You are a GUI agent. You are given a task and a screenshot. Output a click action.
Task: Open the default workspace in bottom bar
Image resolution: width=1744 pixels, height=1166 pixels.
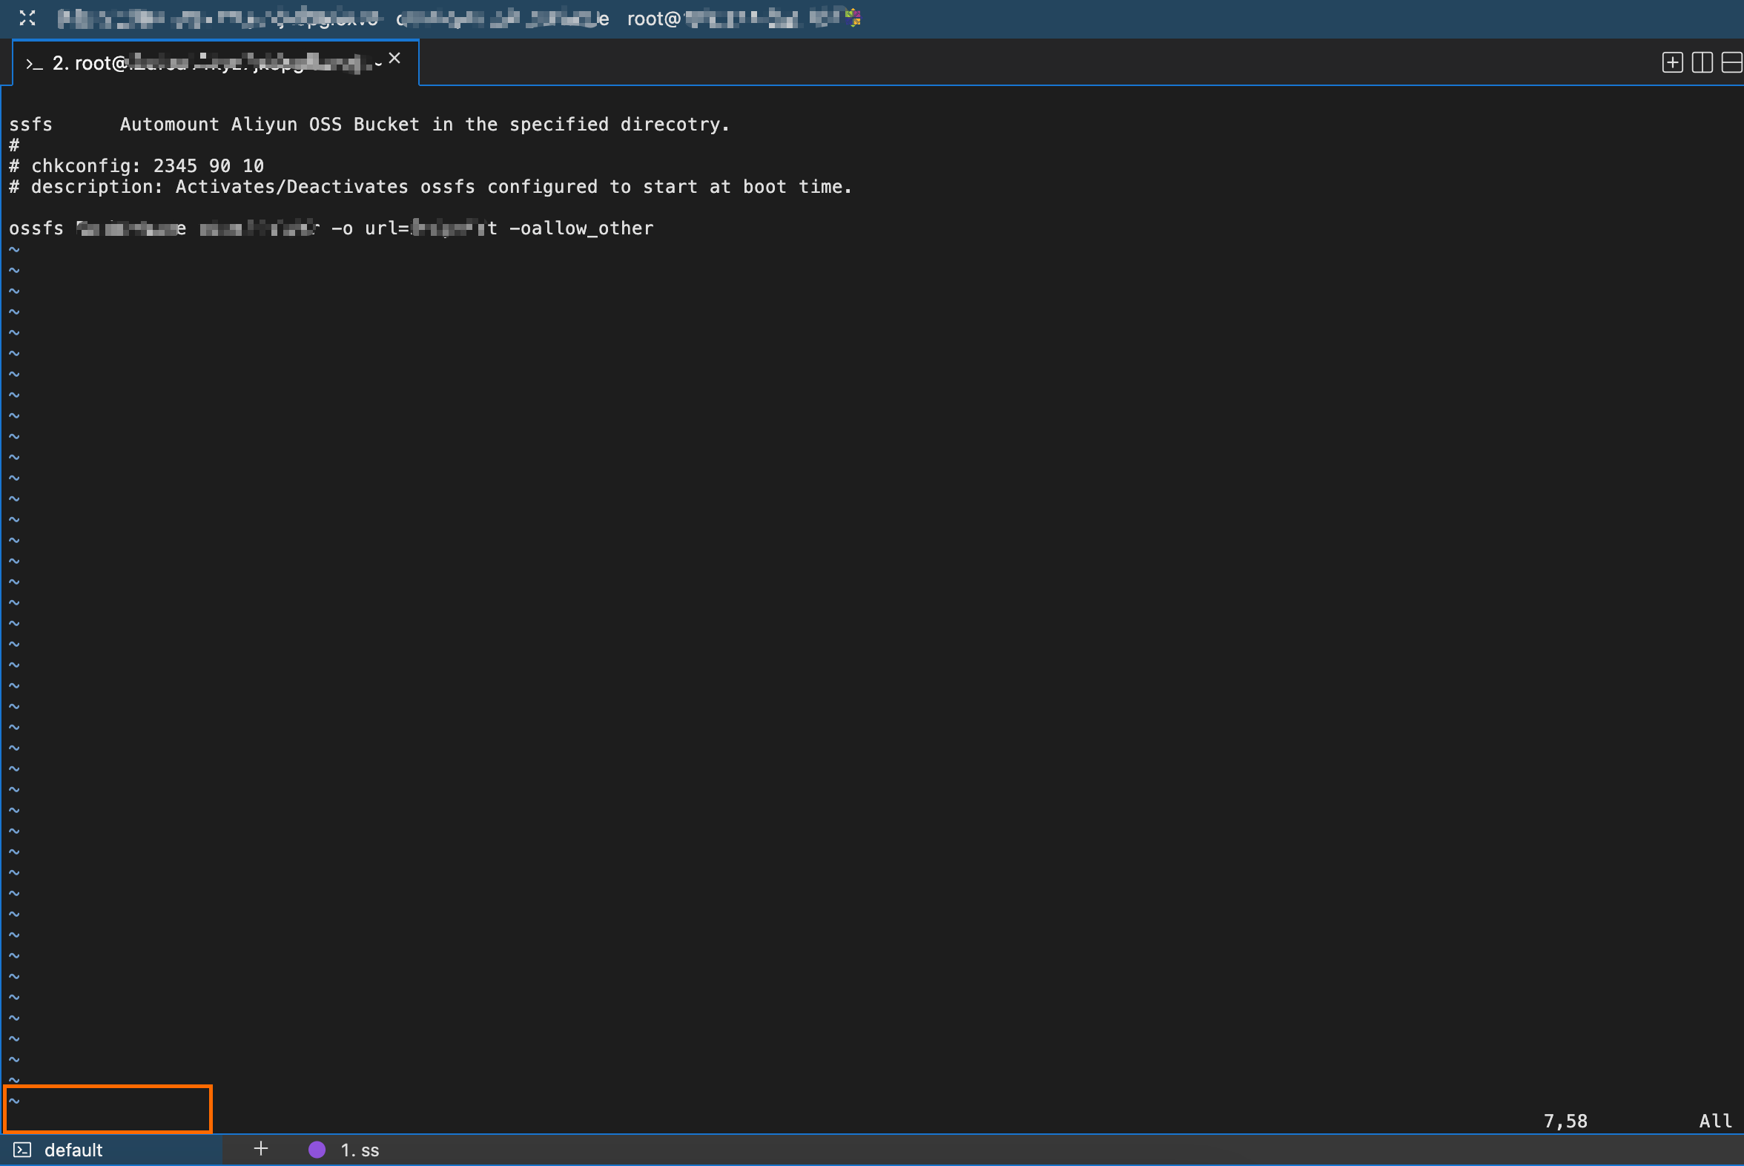[x=111, y=1150]
